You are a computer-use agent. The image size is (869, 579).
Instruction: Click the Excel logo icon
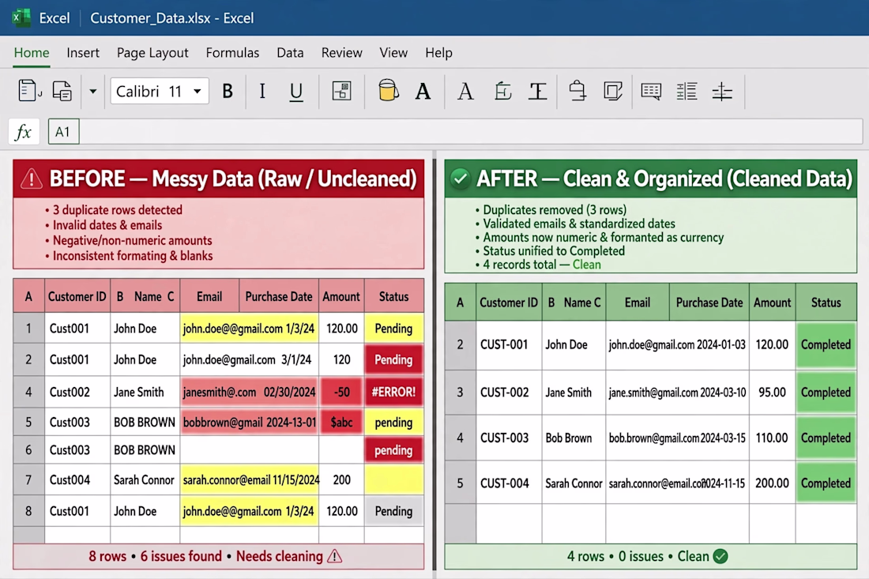(21, 17)
